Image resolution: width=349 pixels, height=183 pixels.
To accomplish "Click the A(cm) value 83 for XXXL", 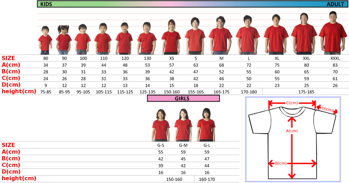I will tap(335, 65).
